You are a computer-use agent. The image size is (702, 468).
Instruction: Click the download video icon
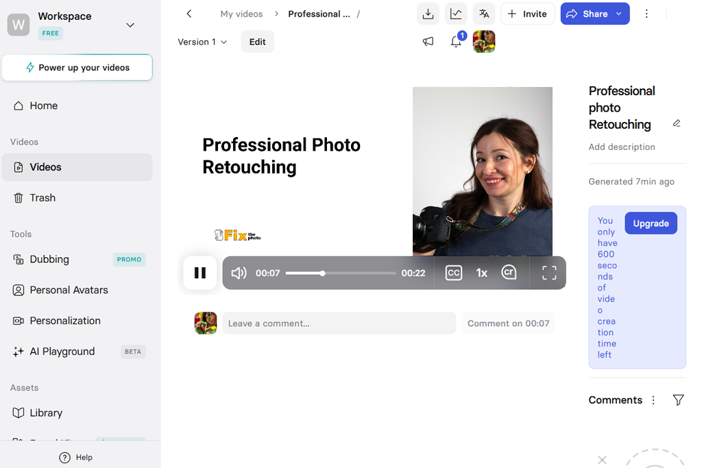[x=428, y=14]
